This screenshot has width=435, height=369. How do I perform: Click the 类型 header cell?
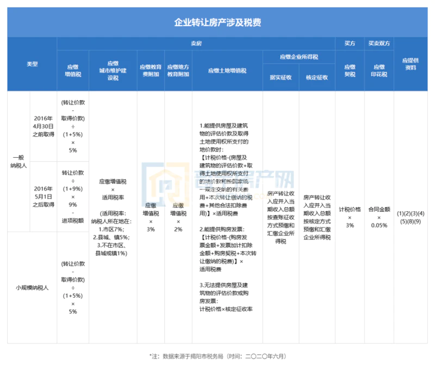coord(32,64)
